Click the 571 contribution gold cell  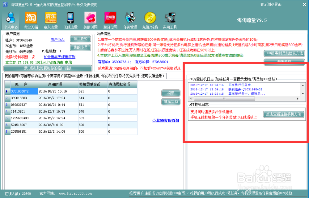click(x=93, y=105)
